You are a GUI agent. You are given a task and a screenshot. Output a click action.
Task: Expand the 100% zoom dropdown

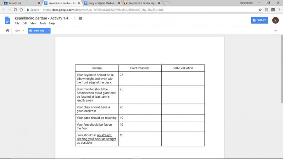coord(19,31)
